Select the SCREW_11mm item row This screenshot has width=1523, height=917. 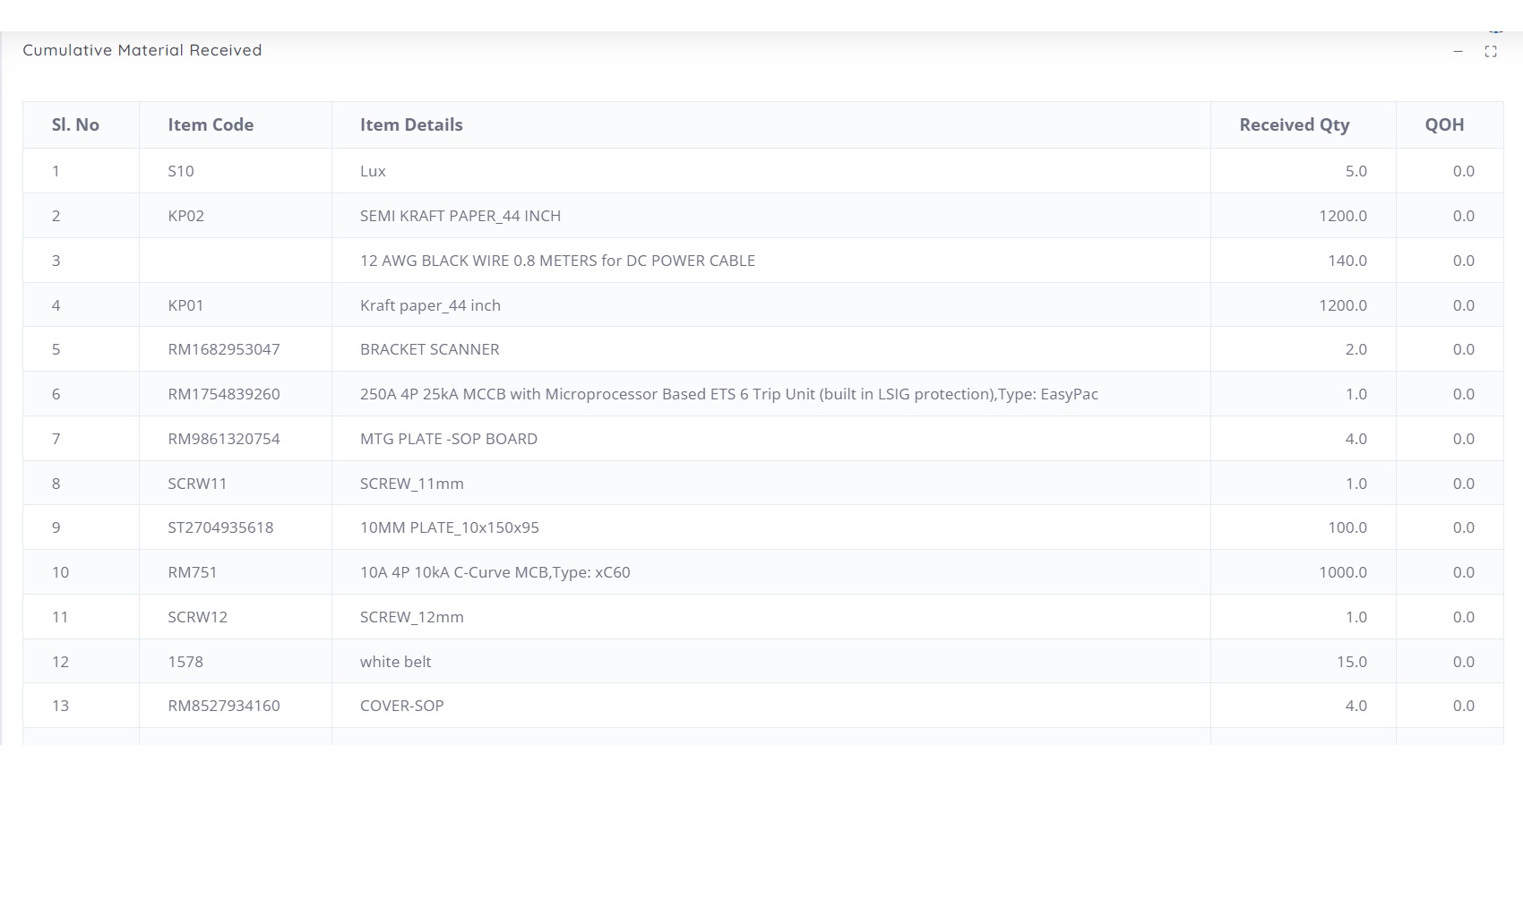(x=411, y=484)
